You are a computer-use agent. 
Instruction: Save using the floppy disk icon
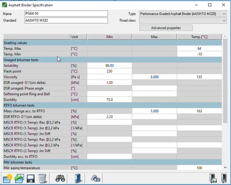31,179
